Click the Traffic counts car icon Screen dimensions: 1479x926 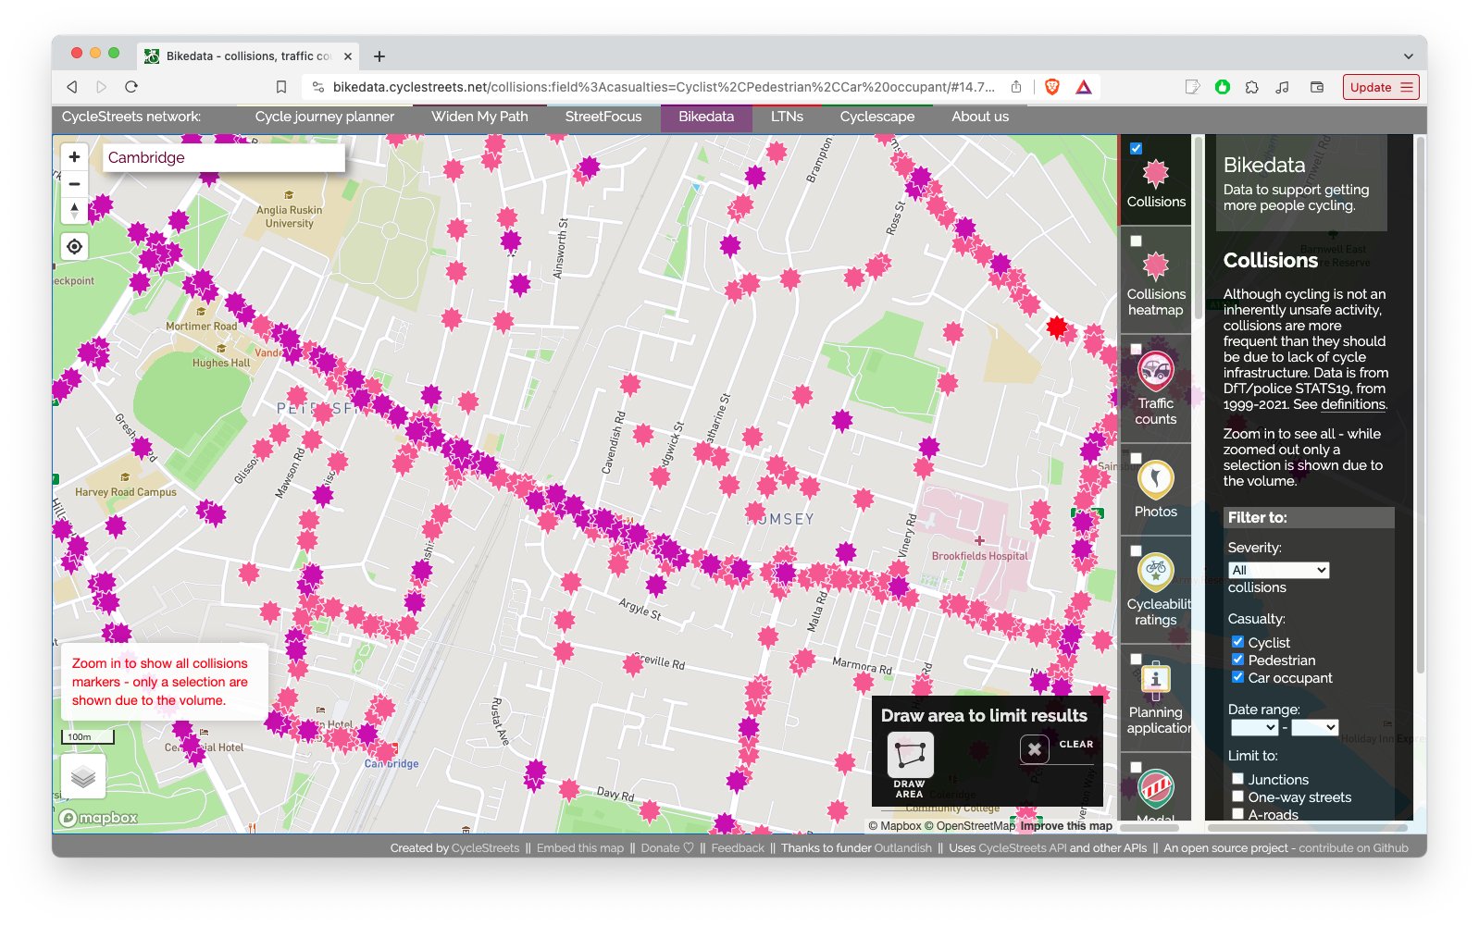coord(1155,372)
